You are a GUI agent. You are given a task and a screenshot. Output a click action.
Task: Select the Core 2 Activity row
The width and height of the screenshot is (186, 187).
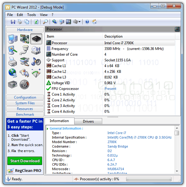[x=110, y=100]
